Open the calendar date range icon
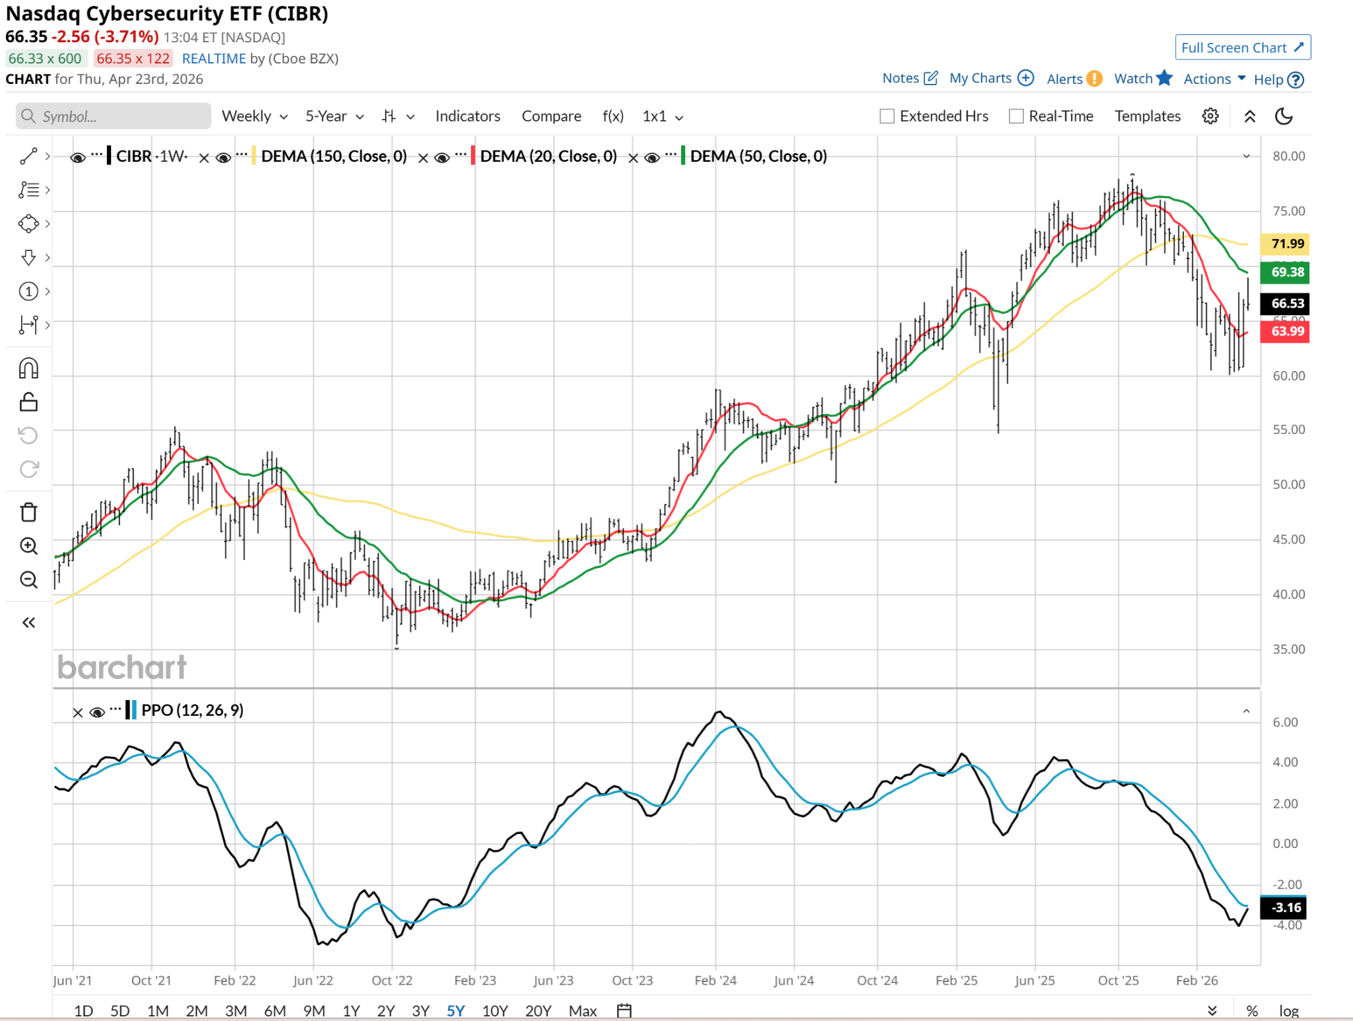Image resolution: width=1353 pixels, height=1021 pixels. pos(624,1010)
